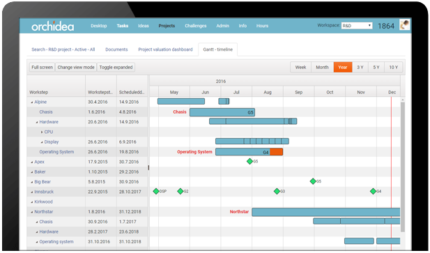Image resolution: width=430 pixels, height=253 pixels.
Task: Click the Change view mode button
Action: [76, 67]
